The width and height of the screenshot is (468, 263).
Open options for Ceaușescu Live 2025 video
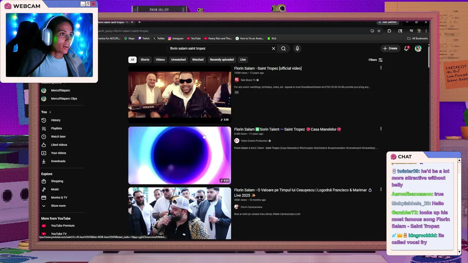click(381, 190)
